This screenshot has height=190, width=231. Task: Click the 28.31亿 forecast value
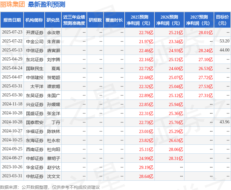pyautogui.click(x=176, y=158)
